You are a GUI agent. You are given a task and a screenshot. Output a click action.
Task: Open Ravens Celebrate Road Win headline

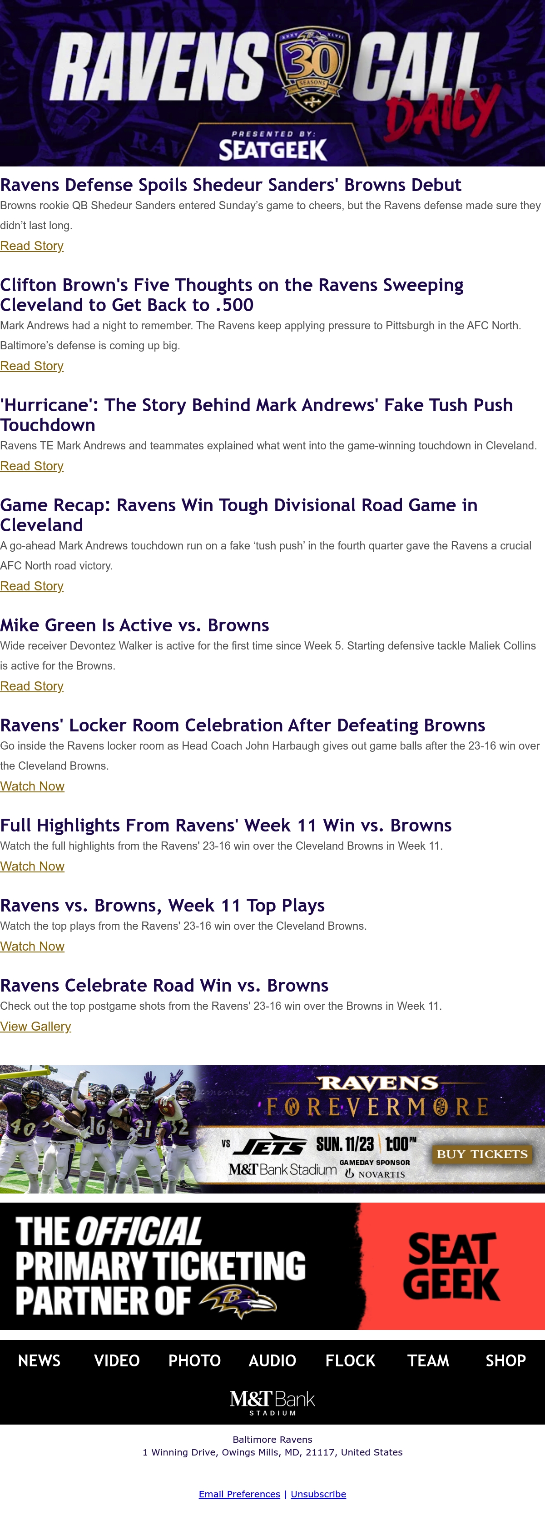click(x=164, y=985)
